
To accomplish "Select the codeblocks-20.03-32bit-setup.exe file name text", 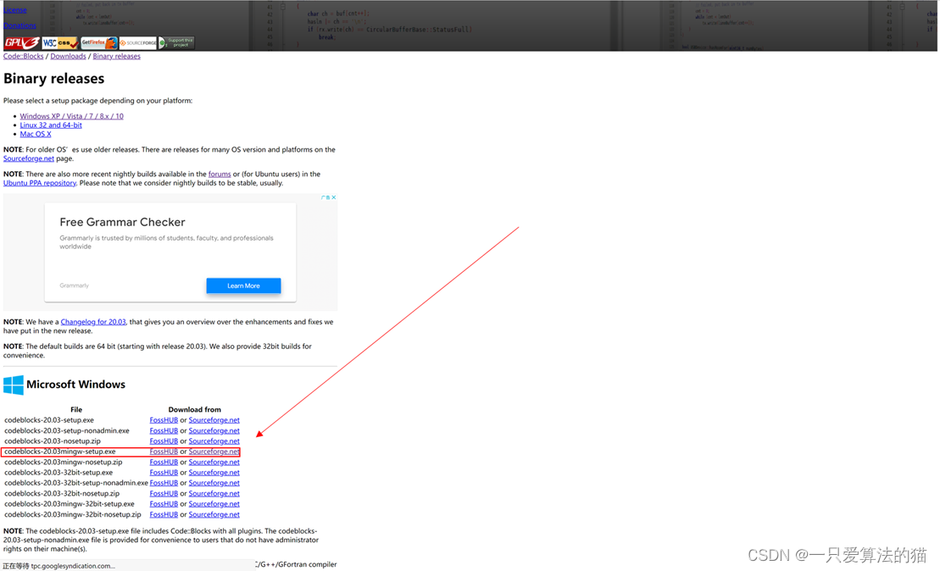I will (58, 473).
